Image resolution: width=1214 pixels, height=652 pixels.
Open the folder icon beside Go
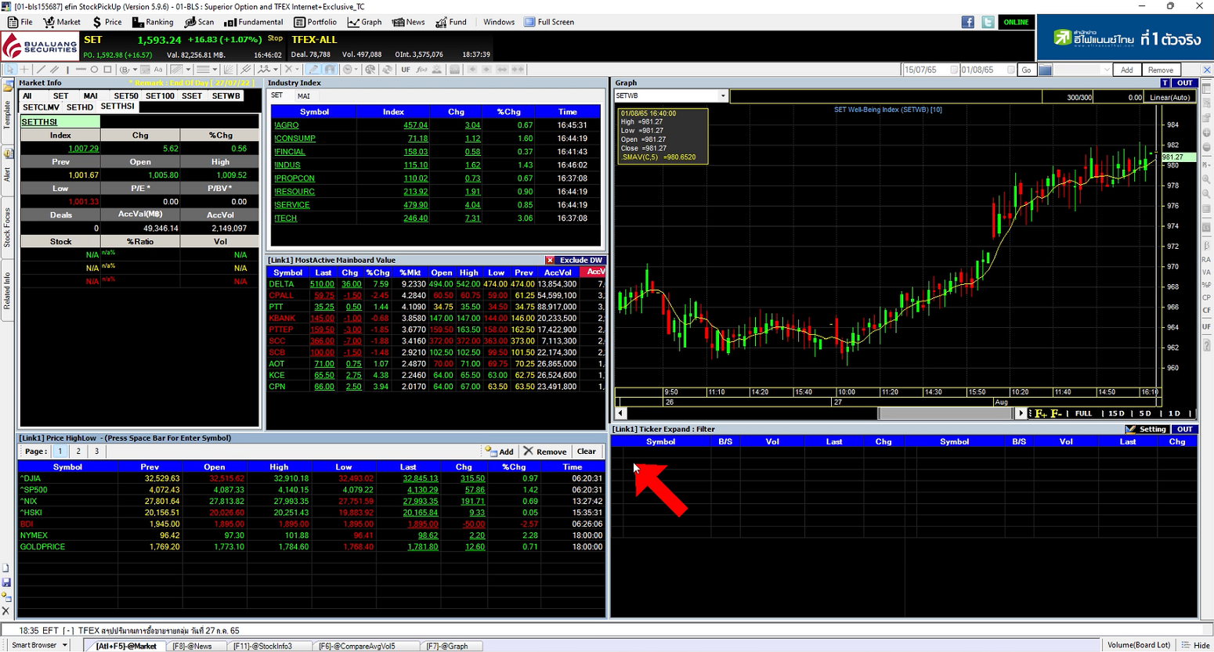[1046, 70]
